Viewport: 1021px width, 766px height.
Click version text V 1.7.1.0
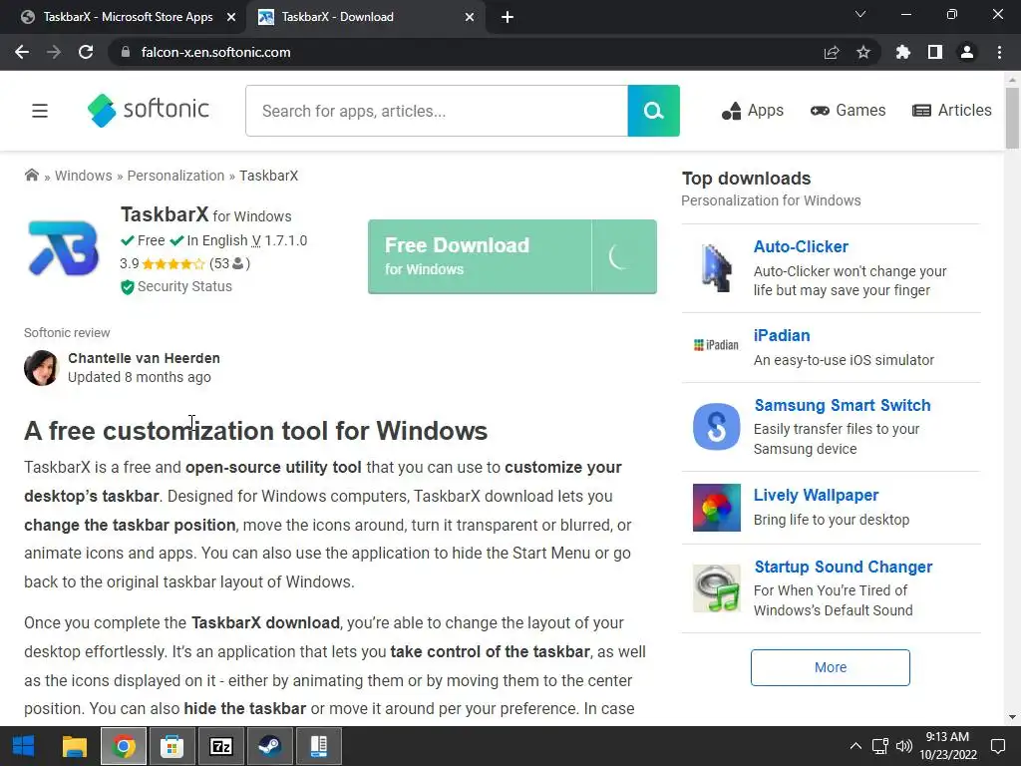click(279, 241)
